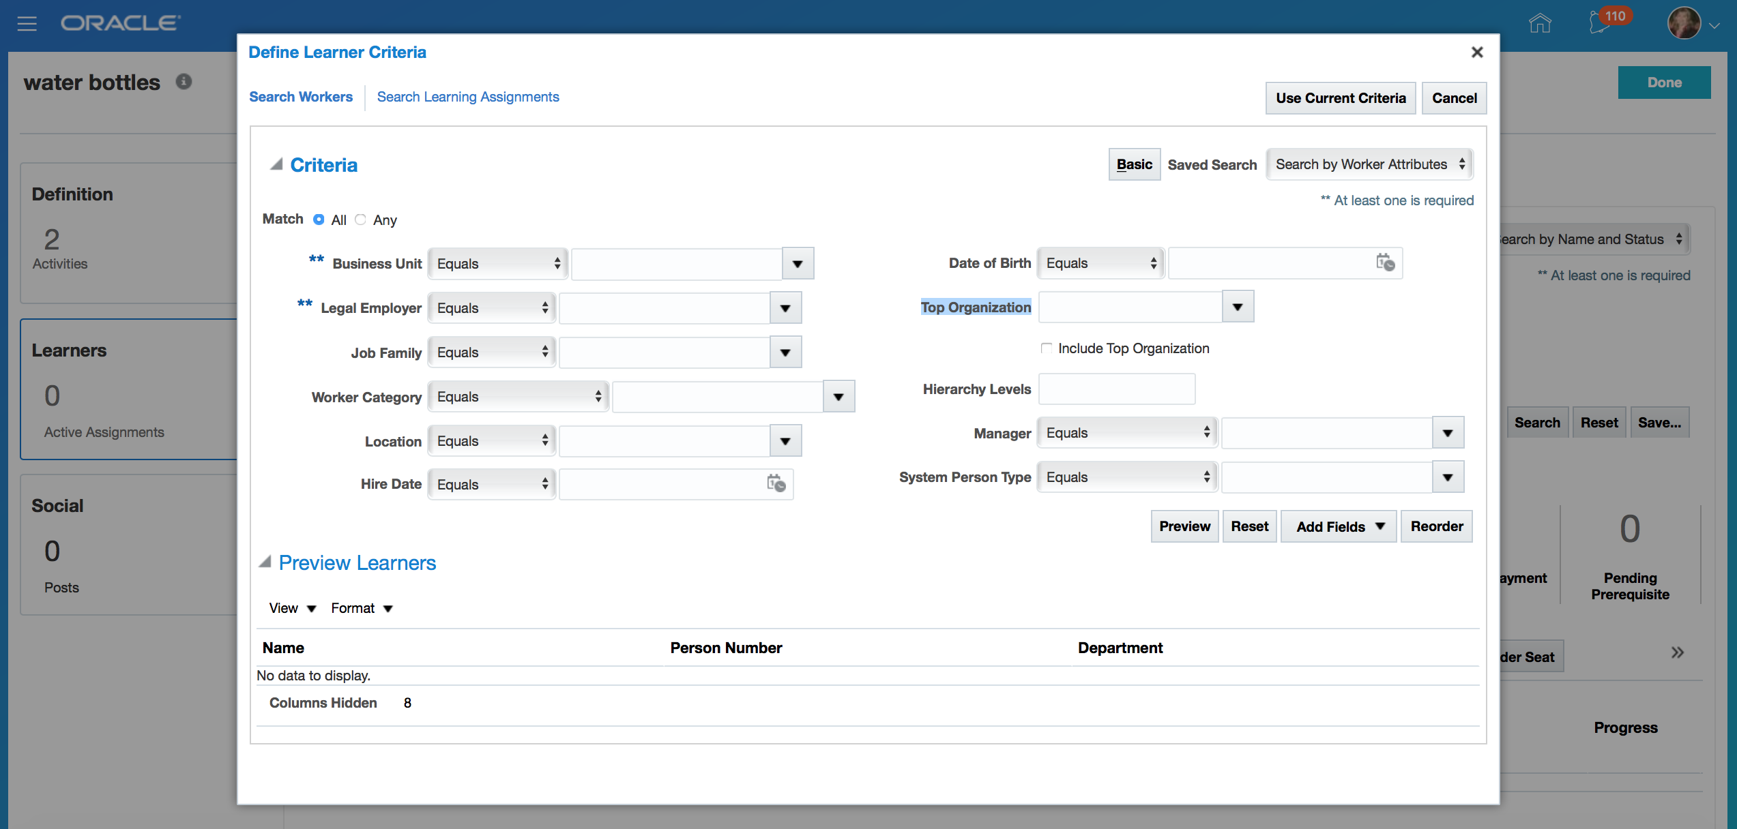
Task: Open Hire Date calendar picker
Action: (776, 484)
